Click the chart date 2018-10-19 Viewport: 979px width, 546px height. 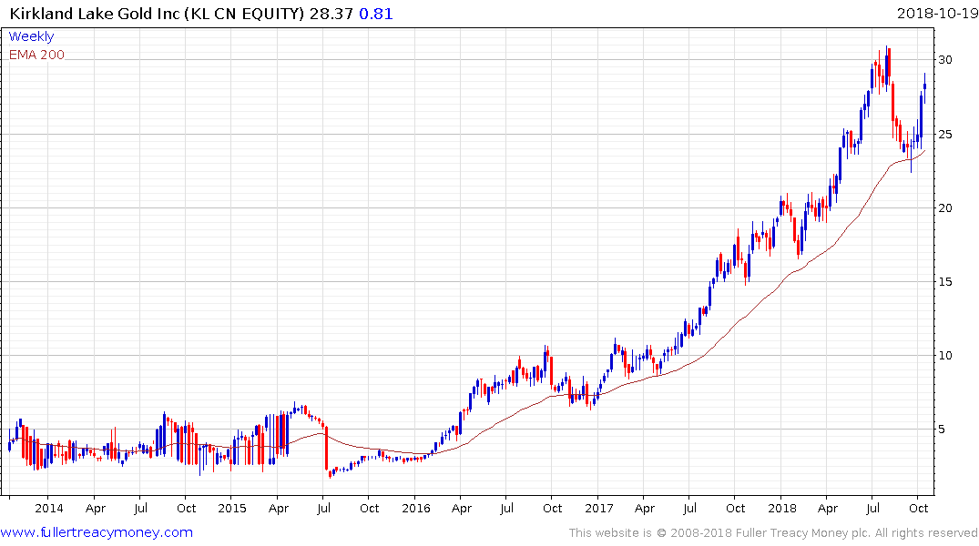(937, 13)
